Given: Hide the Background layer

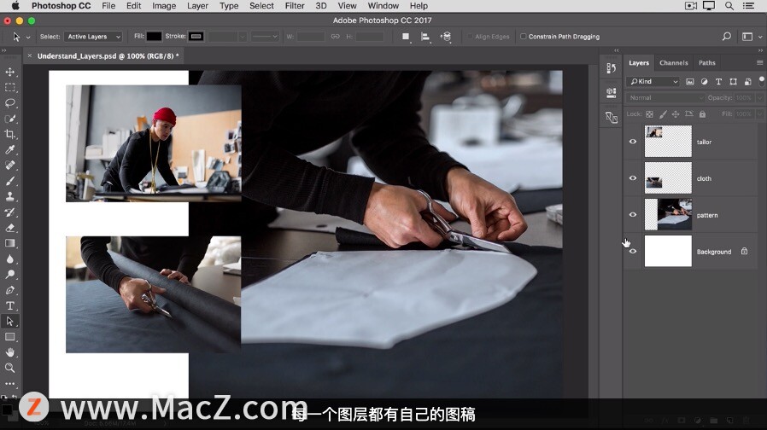Looking at the screenshot, I should point(633,251).
